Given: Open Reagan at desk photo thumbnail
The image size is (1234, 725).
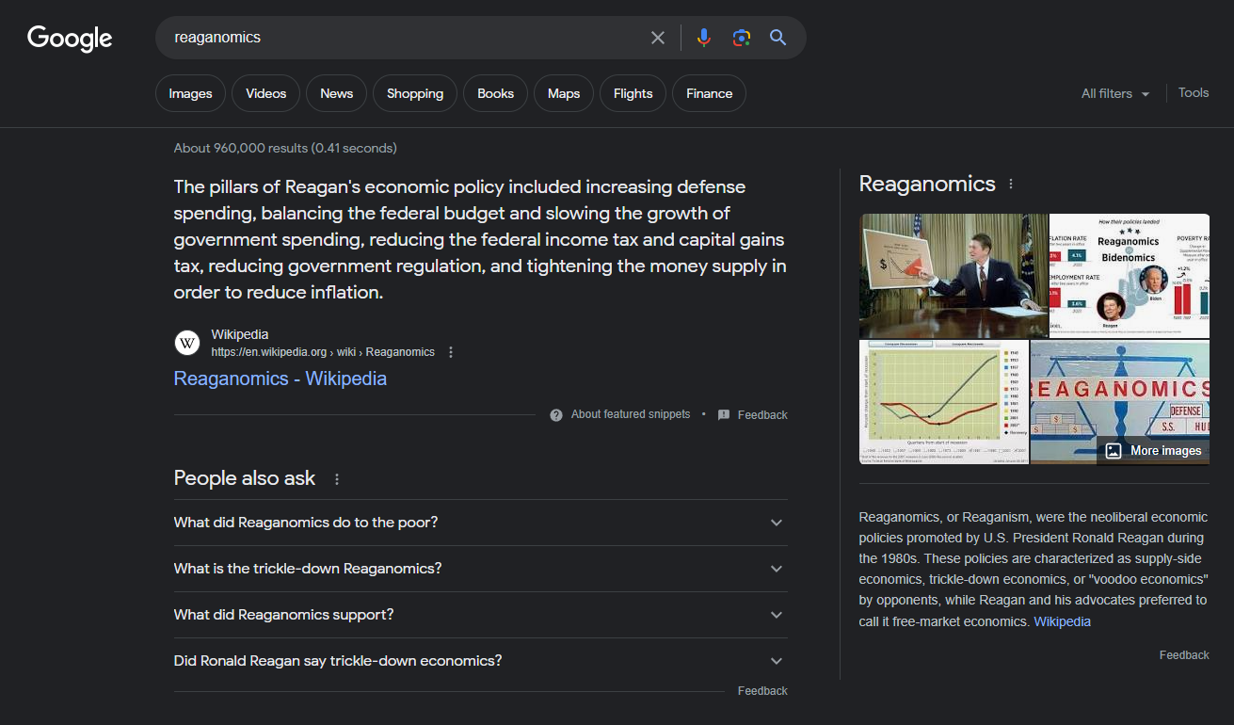Looking at the screenshot, I should (x=954, y=276).
